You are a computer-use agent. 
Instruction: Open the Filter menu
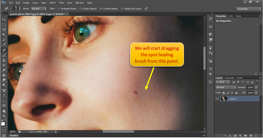pos(61,3)
